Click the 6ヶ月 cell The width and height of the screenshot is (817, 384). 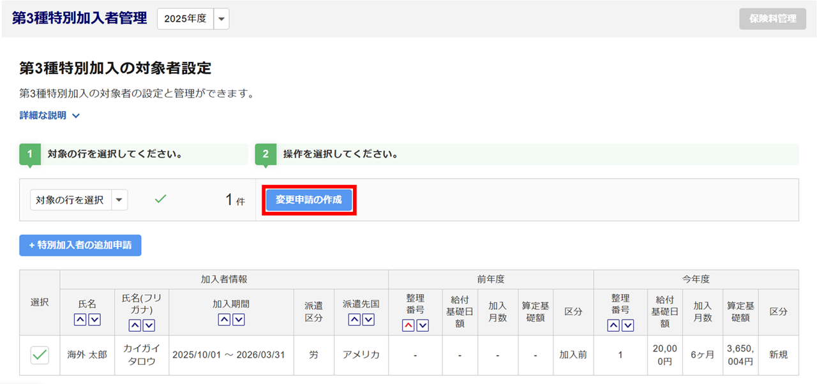coord(703,355)
